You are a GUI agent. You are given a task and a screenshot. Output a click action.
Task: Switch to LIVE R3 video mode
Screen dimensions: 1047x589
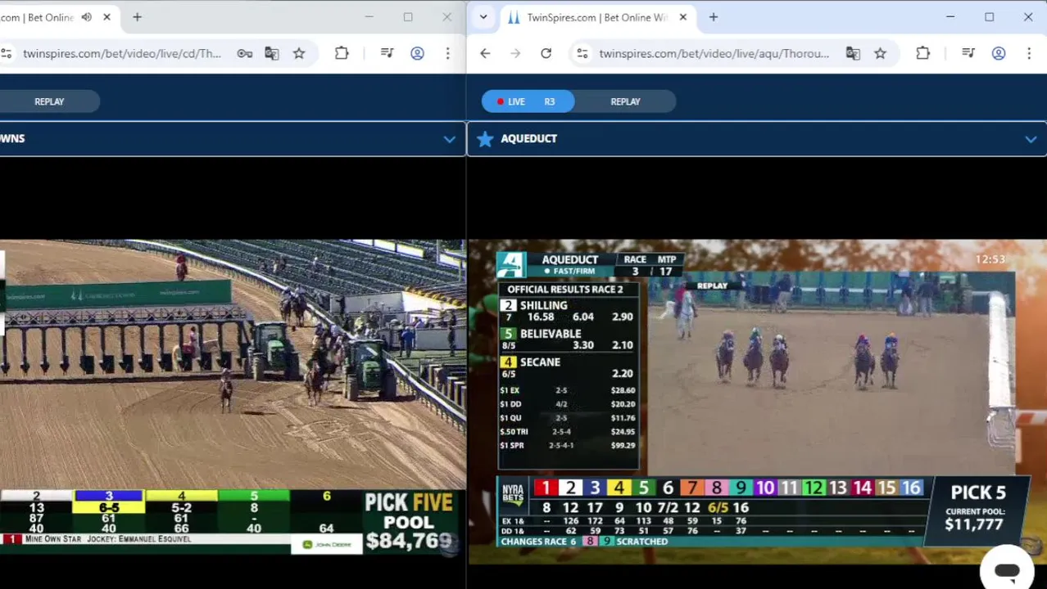click(528, 101)
